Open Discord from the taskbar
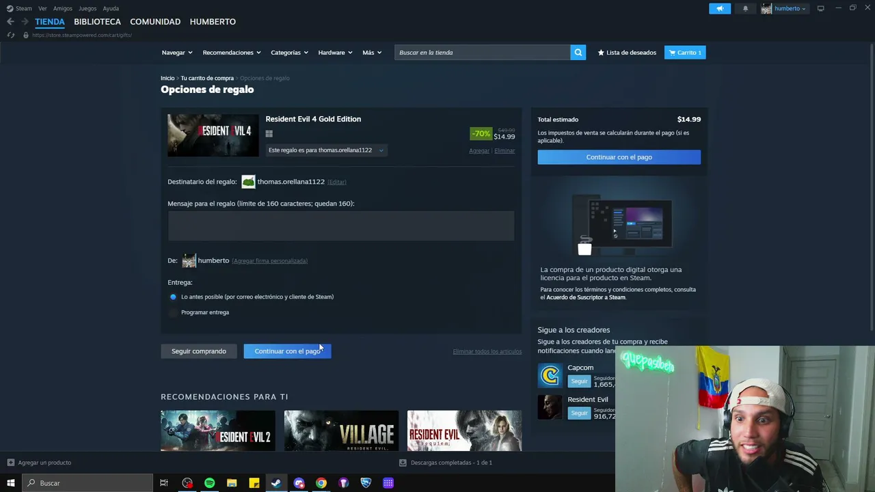This screenshot has height=492, width=875. pos(299,483)
